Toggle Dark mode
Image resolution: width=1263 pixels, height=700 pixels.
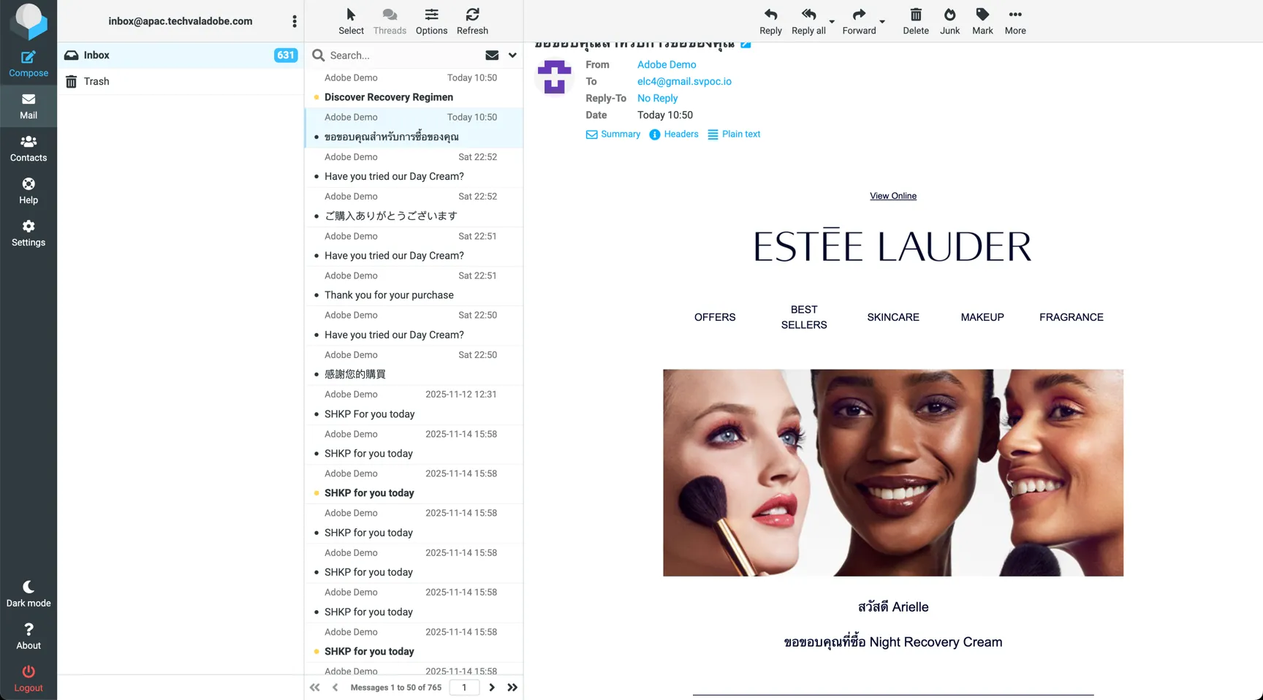point(29,594)
